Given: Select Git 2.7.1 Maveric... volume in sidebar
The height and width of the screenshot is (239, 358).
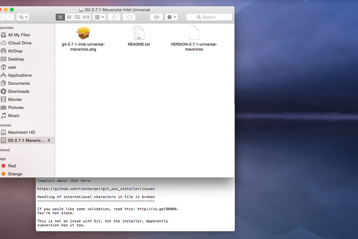Looking at the screenshot, I should point(26,140).
